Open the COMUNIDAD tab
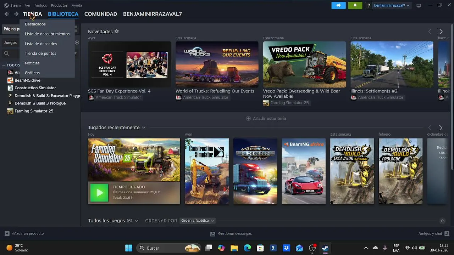This screenshot has height=255, width=454. (x=101, y=14)
